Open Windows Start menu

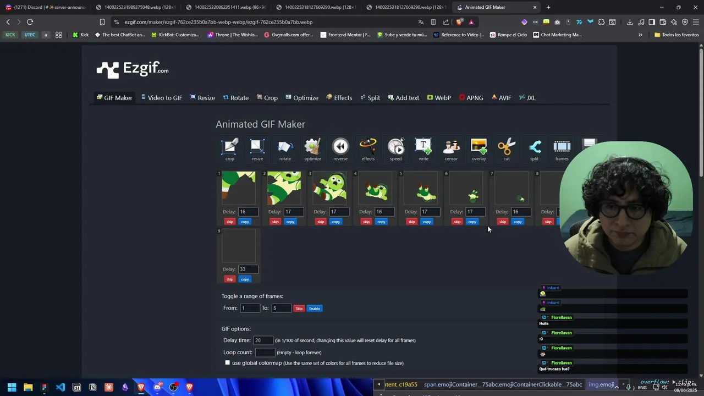tap(12, 387)
